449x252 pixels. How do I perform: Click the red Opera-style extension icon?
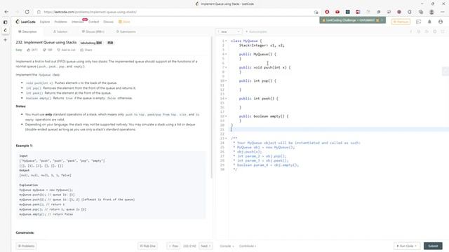pyautogui.click(x=327, y=12)
